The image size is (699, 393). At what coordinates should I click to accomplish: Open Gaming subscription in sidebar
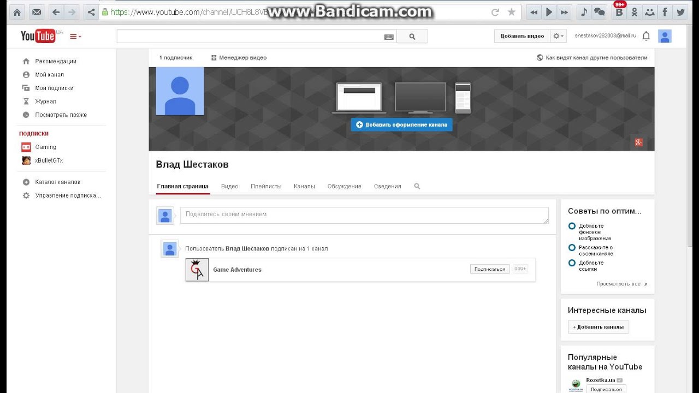(45, 147)
